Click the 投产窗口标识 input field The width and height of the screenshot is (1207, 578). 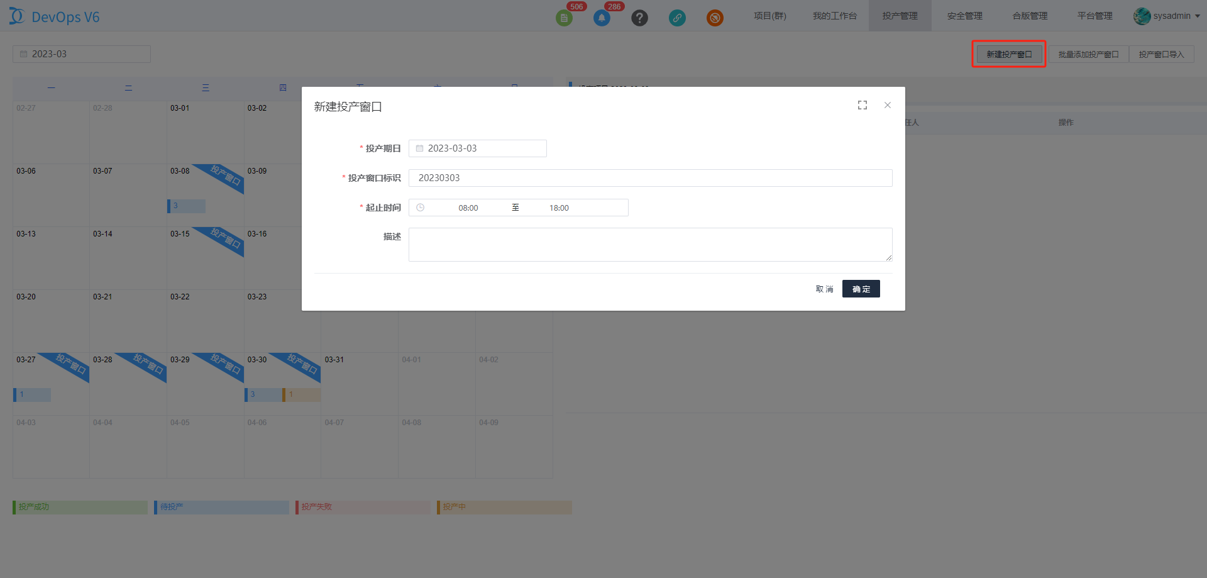point(650,178)
